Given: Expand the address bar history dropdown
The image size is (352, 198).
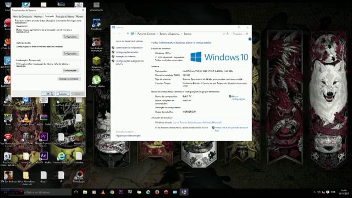Looking at the screenshot, I should tap(224, 34).
